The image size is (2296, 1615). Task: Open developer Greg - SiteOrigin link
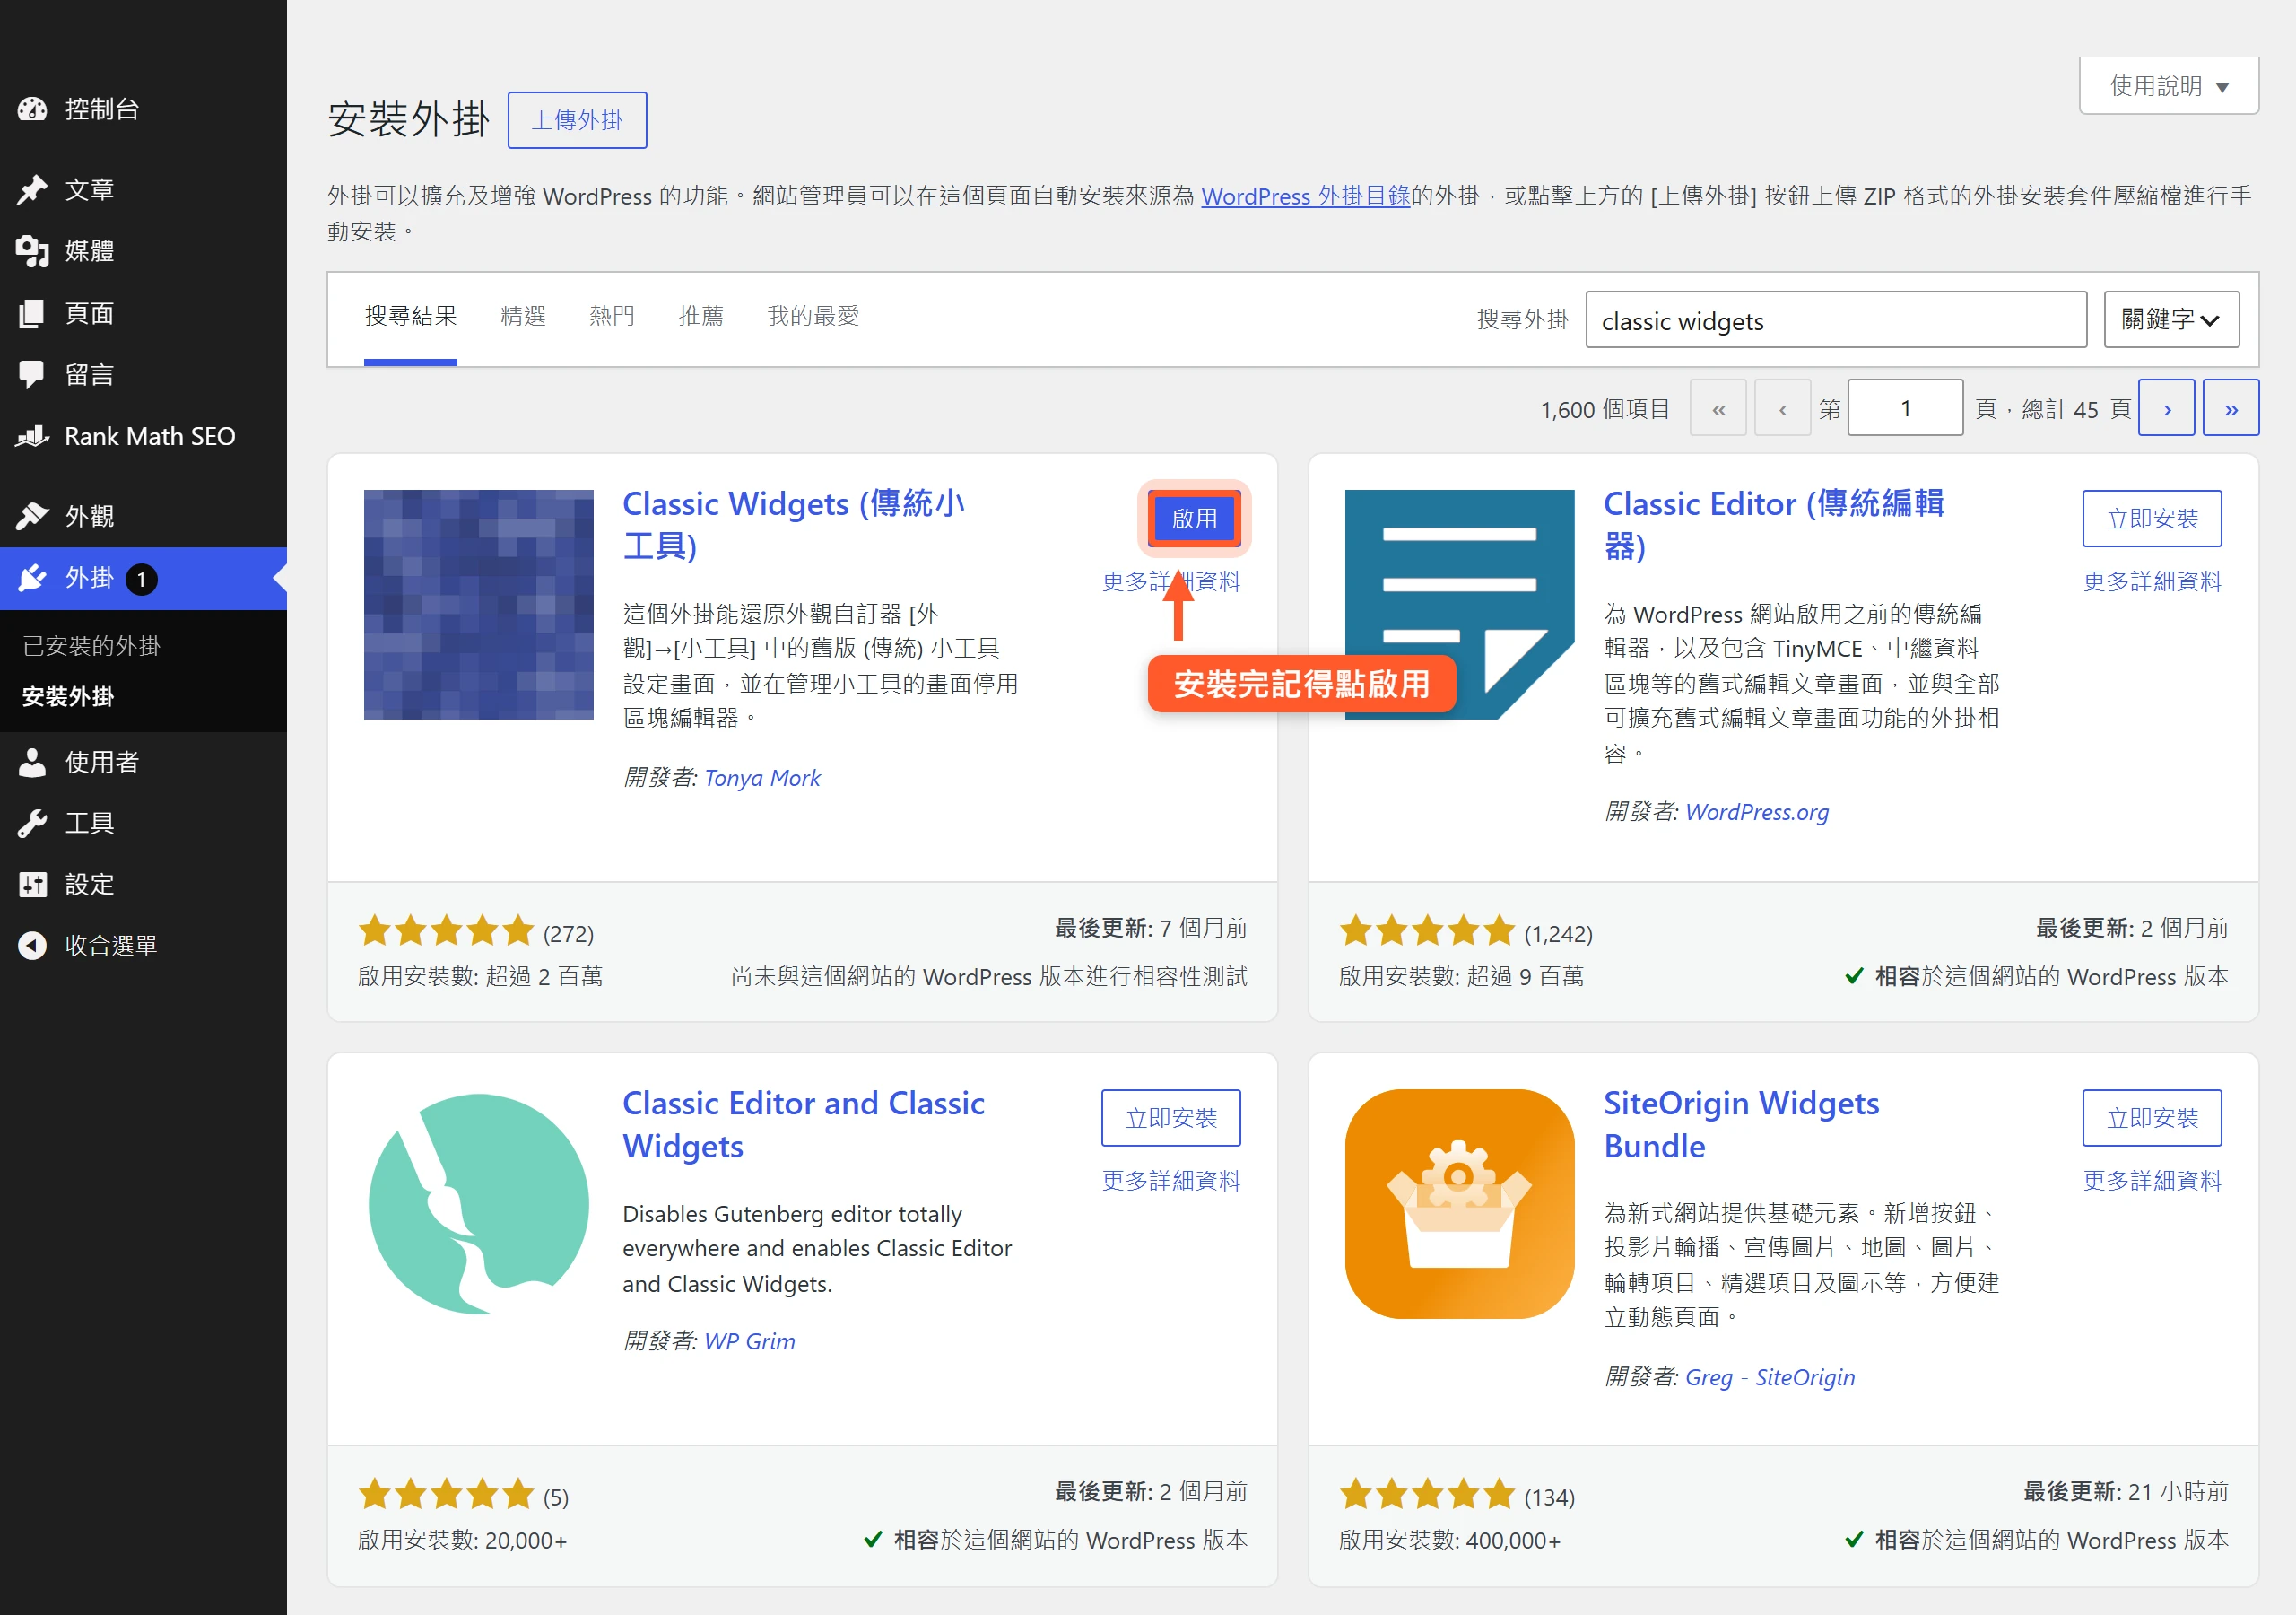[1770, 1377]
